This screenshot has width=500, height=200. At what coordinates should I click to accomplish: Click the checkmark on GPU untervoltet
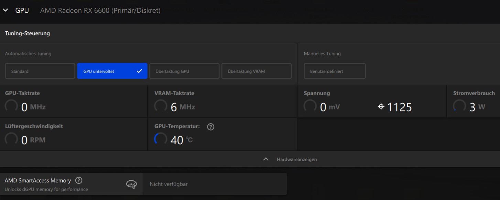point(139,71)
